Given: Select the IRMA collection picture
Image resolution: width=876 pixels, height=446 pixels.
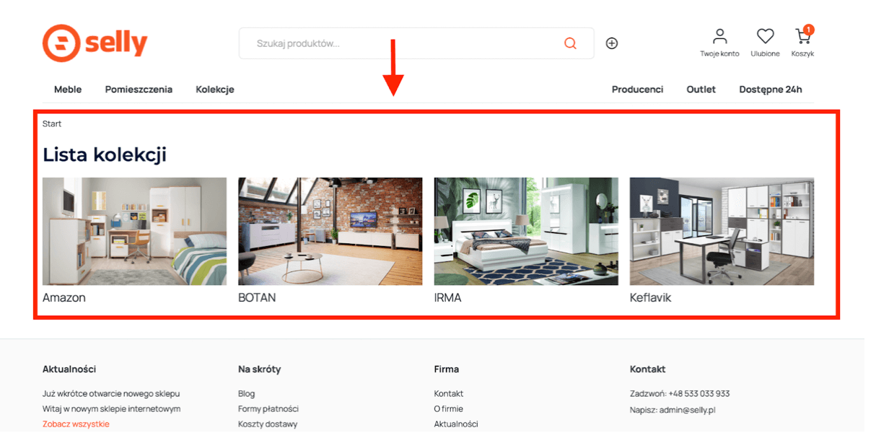Looking at the screenshot, I should click(526, 231).
